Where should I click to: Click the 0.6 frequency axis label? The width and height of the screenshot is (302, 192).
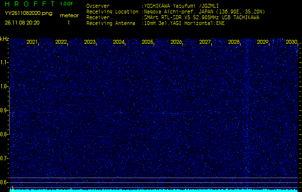tap(4, 182)
